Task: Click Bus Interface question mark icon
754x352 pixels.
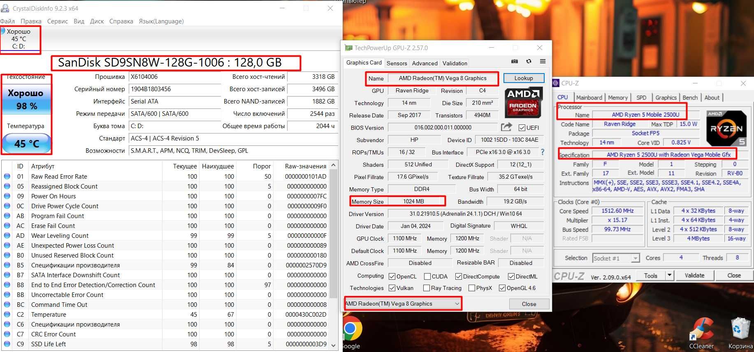Action: click(543, 152)
